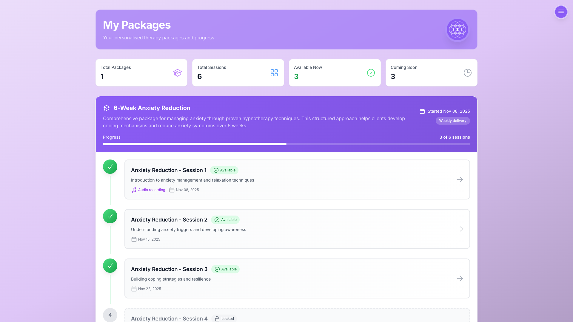Viewport: 573px width, 322px height.
Task: Open Session 3 using its arrow
Action: pos(460,278)
